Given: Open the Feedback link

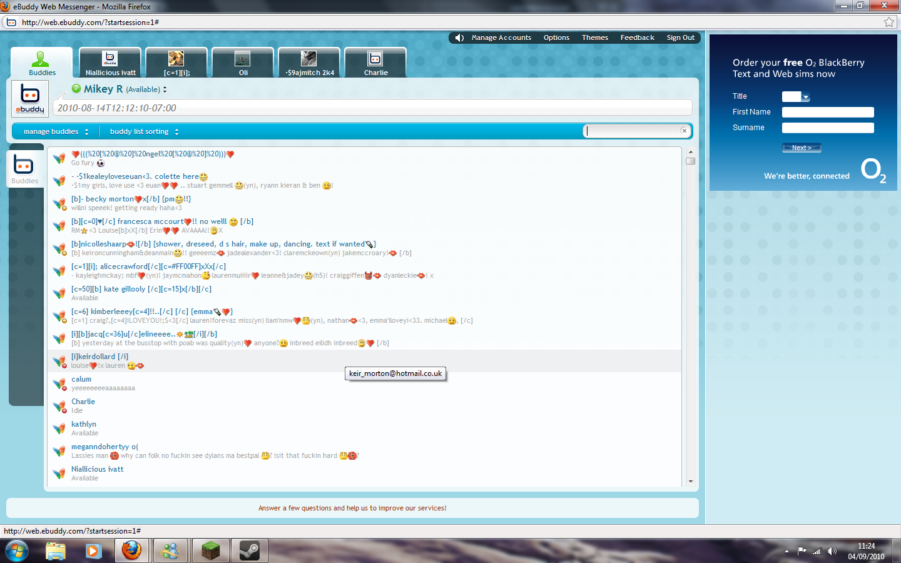Looking at the screenshot, I should pyautogui.click(x=638, y=38).
